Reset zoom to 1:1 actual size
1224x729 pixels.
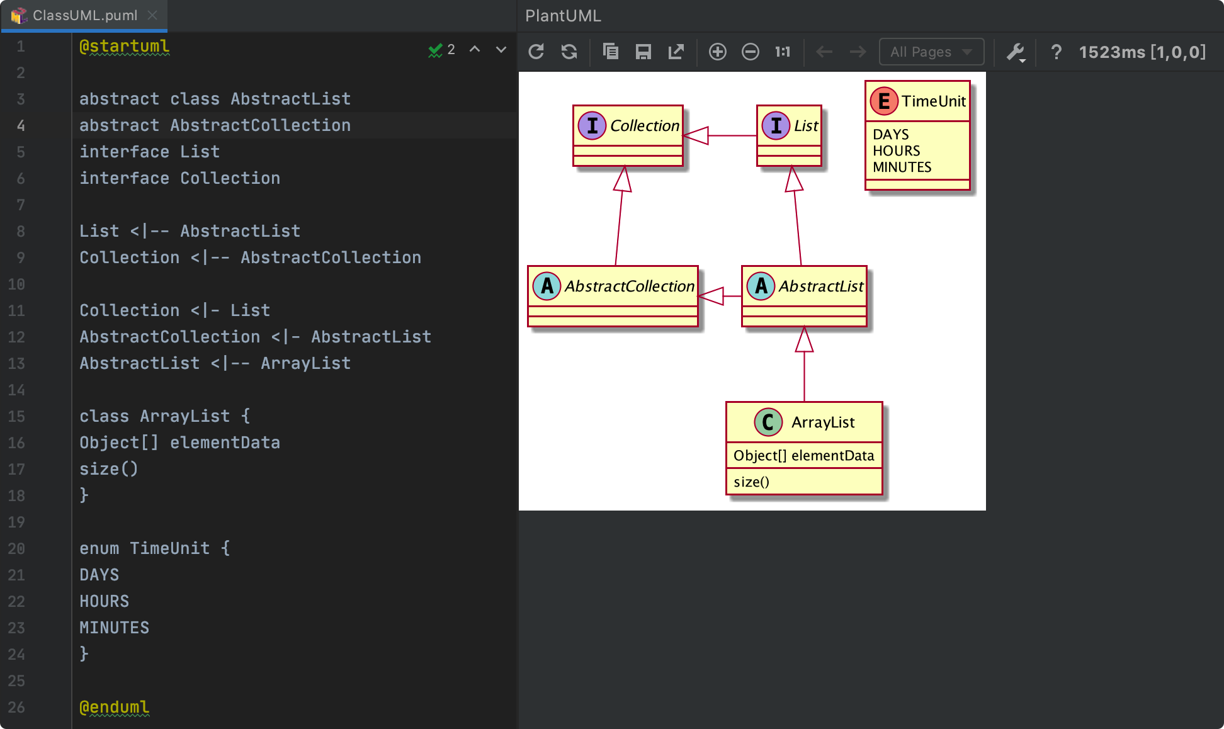(x=783, y=52)
